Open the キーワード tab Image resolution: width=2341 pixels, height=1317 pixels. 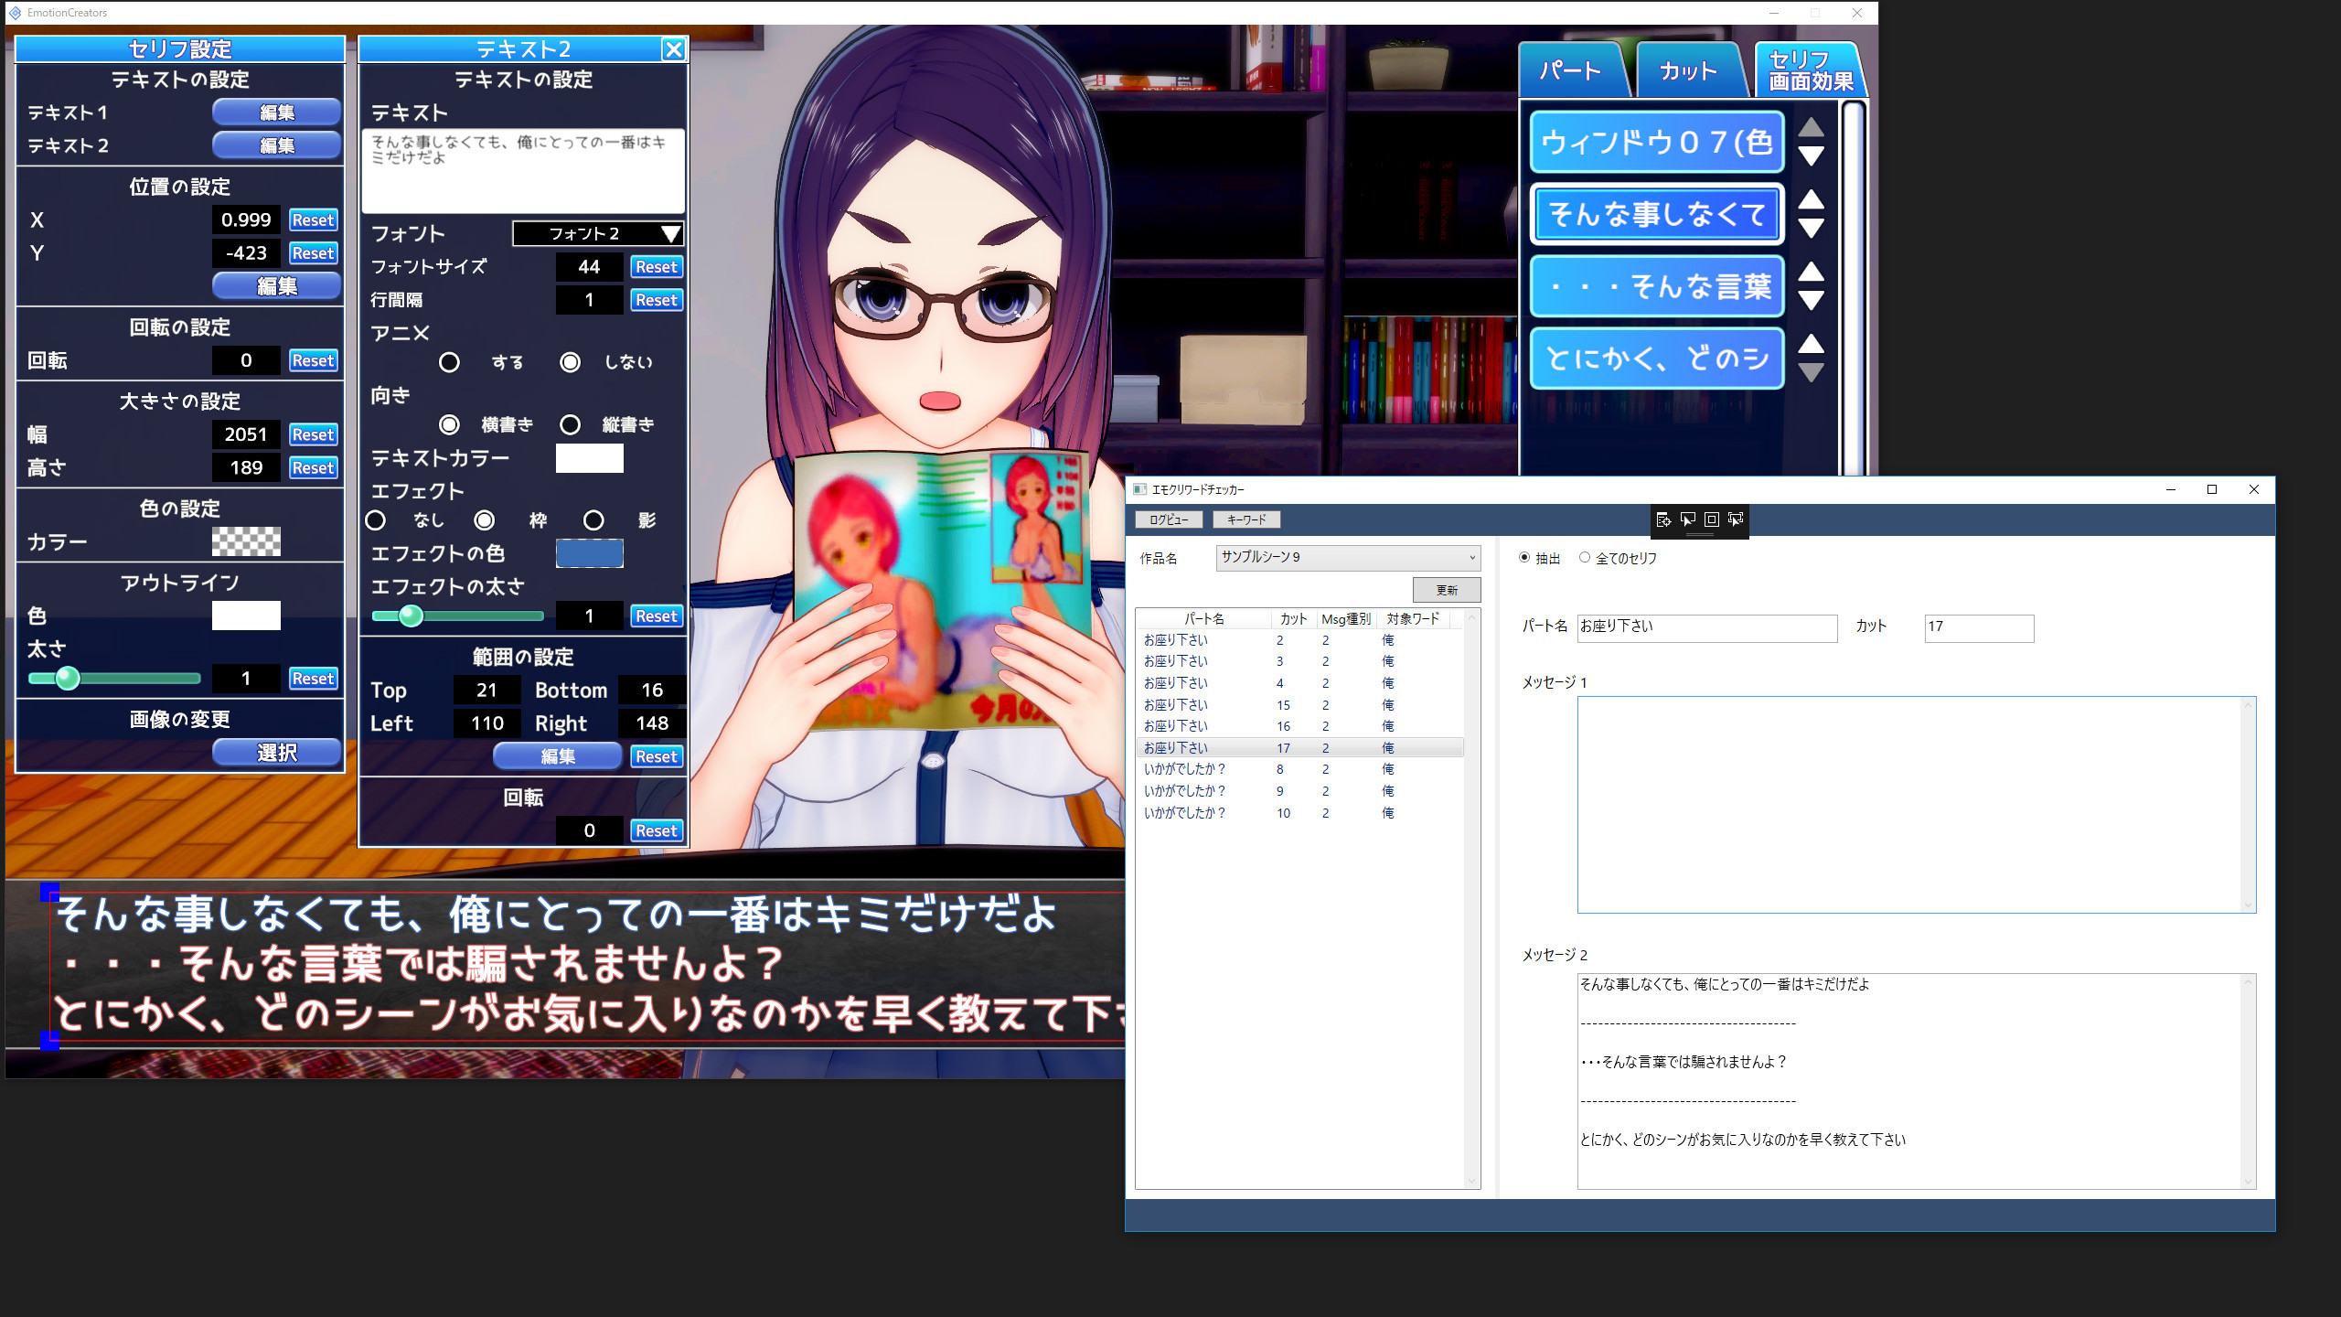1246,519
